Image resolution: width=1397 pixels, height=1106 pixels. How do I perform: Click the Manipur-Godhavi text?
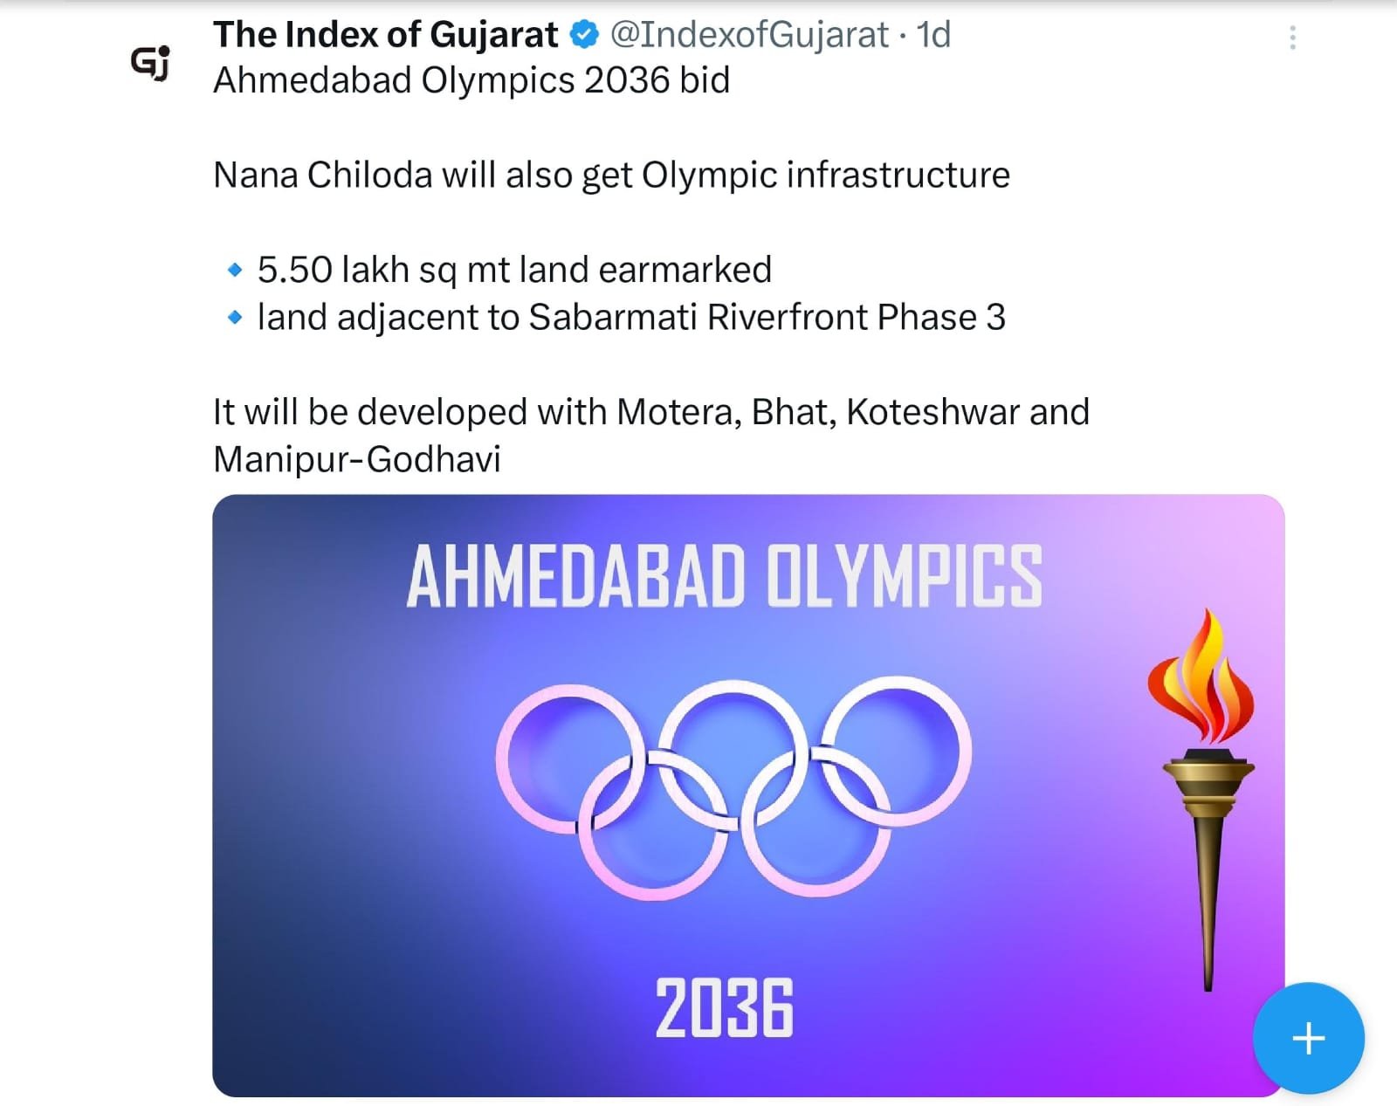coord(357,459)
